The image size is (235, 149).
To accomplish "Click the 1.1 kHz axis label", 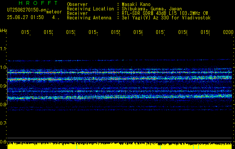I will [x=3, y=48].
